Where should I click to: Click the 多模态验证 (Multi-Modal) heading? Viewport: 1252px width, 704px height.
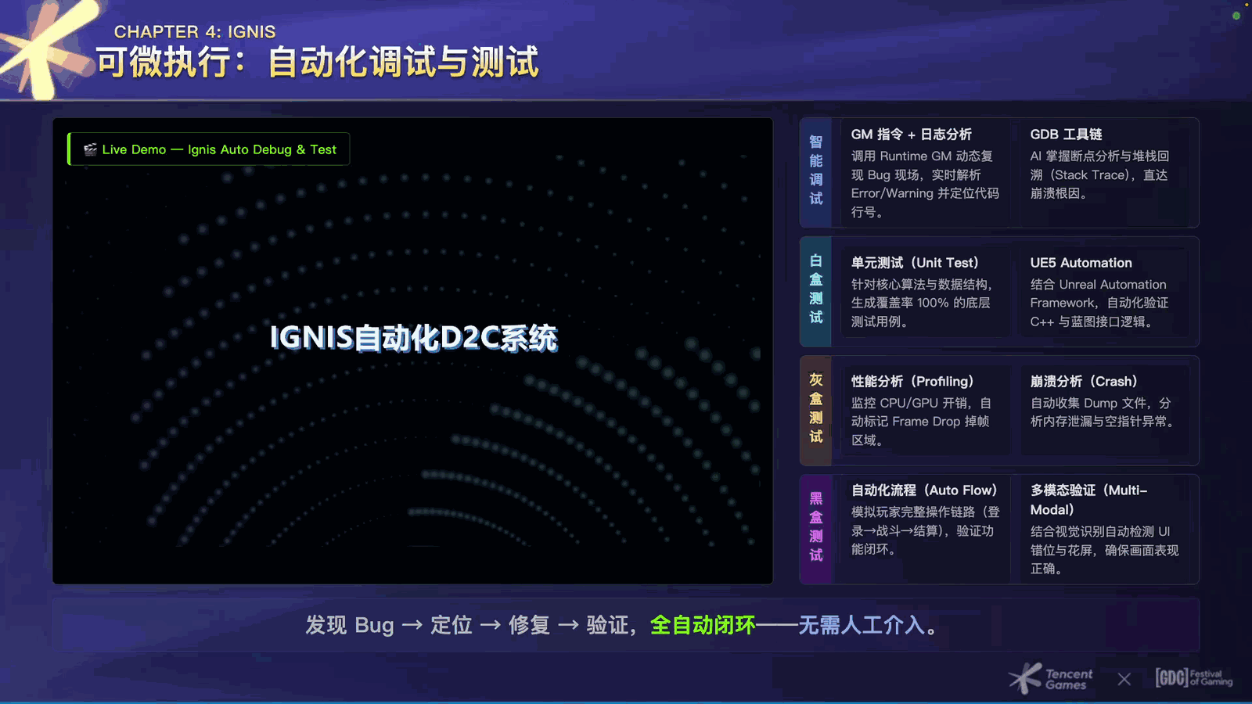tap(1088, 500)
